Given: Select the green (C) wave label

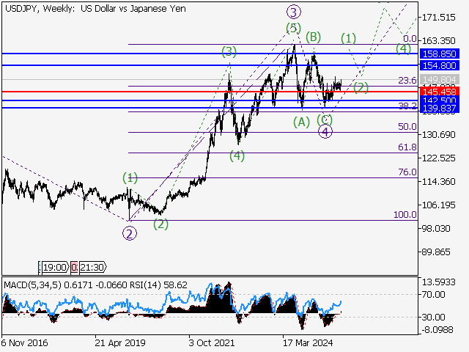Looking at the screenshot, I should (325, 119).
